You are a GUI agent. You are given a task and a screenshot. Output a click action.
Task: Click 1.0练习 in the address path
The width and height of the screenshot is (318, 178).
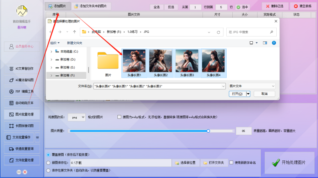point(133,32)
